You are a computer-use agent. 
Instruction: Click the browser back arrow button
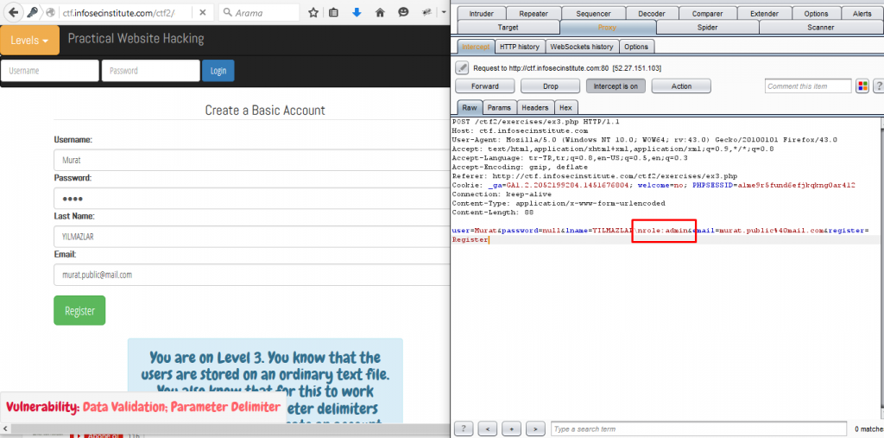pyautogui.click(x=13, y=13)
